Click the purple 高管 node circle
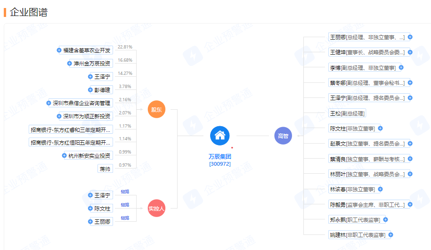This screenshot has width=431, height=250. pyautogui.click(x=283, y=136)
